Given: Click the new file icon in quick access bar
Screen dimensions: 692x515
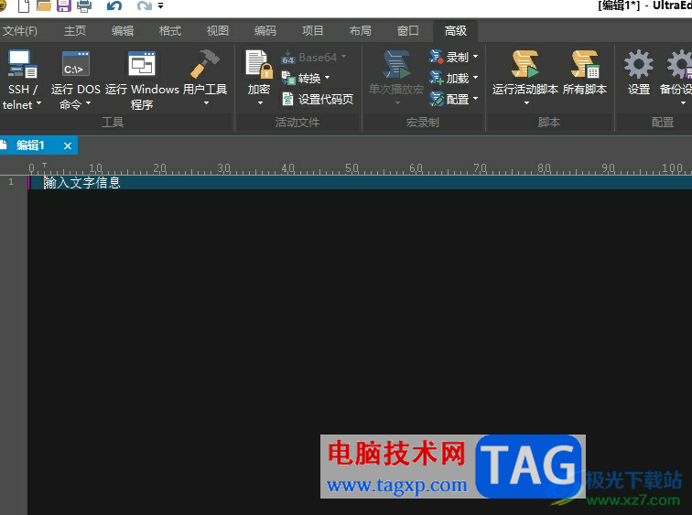Looking at the screenshot, I should pos(24,5).
